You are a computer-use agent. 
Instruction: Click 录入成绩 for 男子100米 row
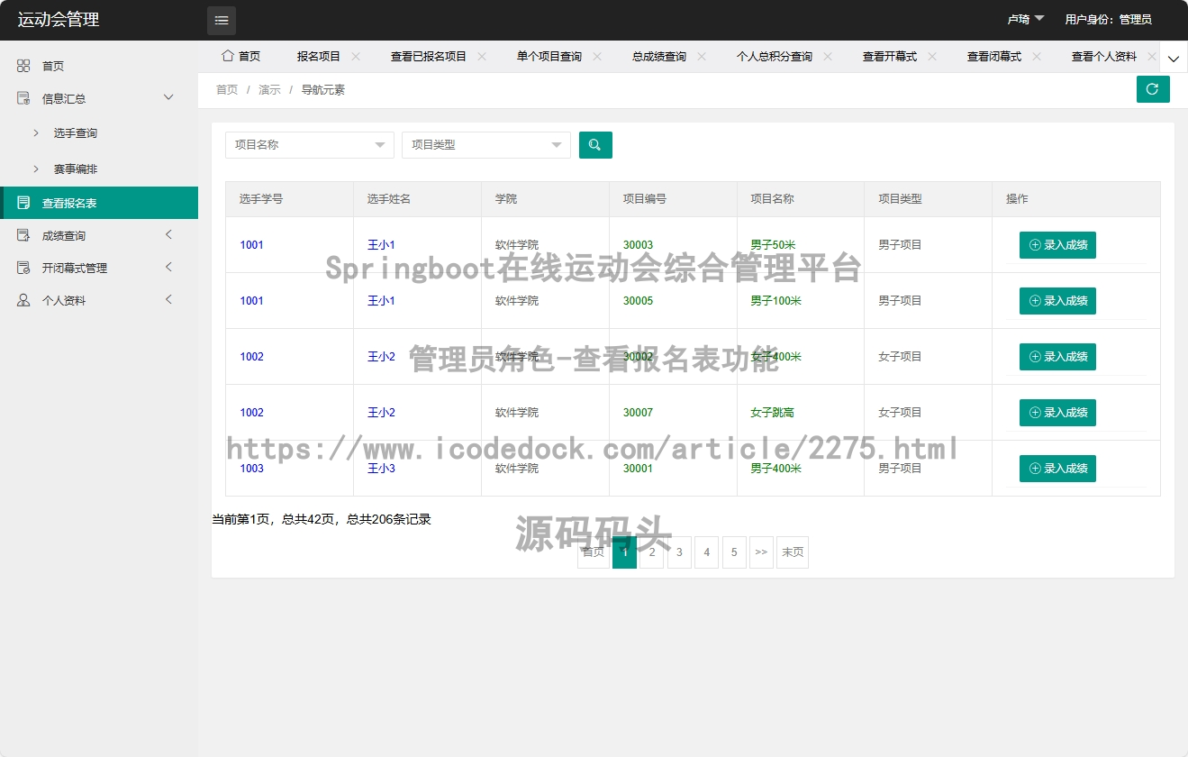[x=1057, y=301]
